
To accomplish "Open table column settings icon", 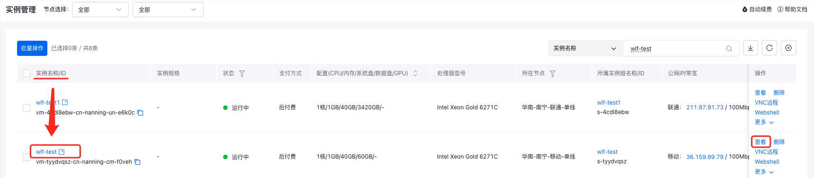I will click(788, 48).
